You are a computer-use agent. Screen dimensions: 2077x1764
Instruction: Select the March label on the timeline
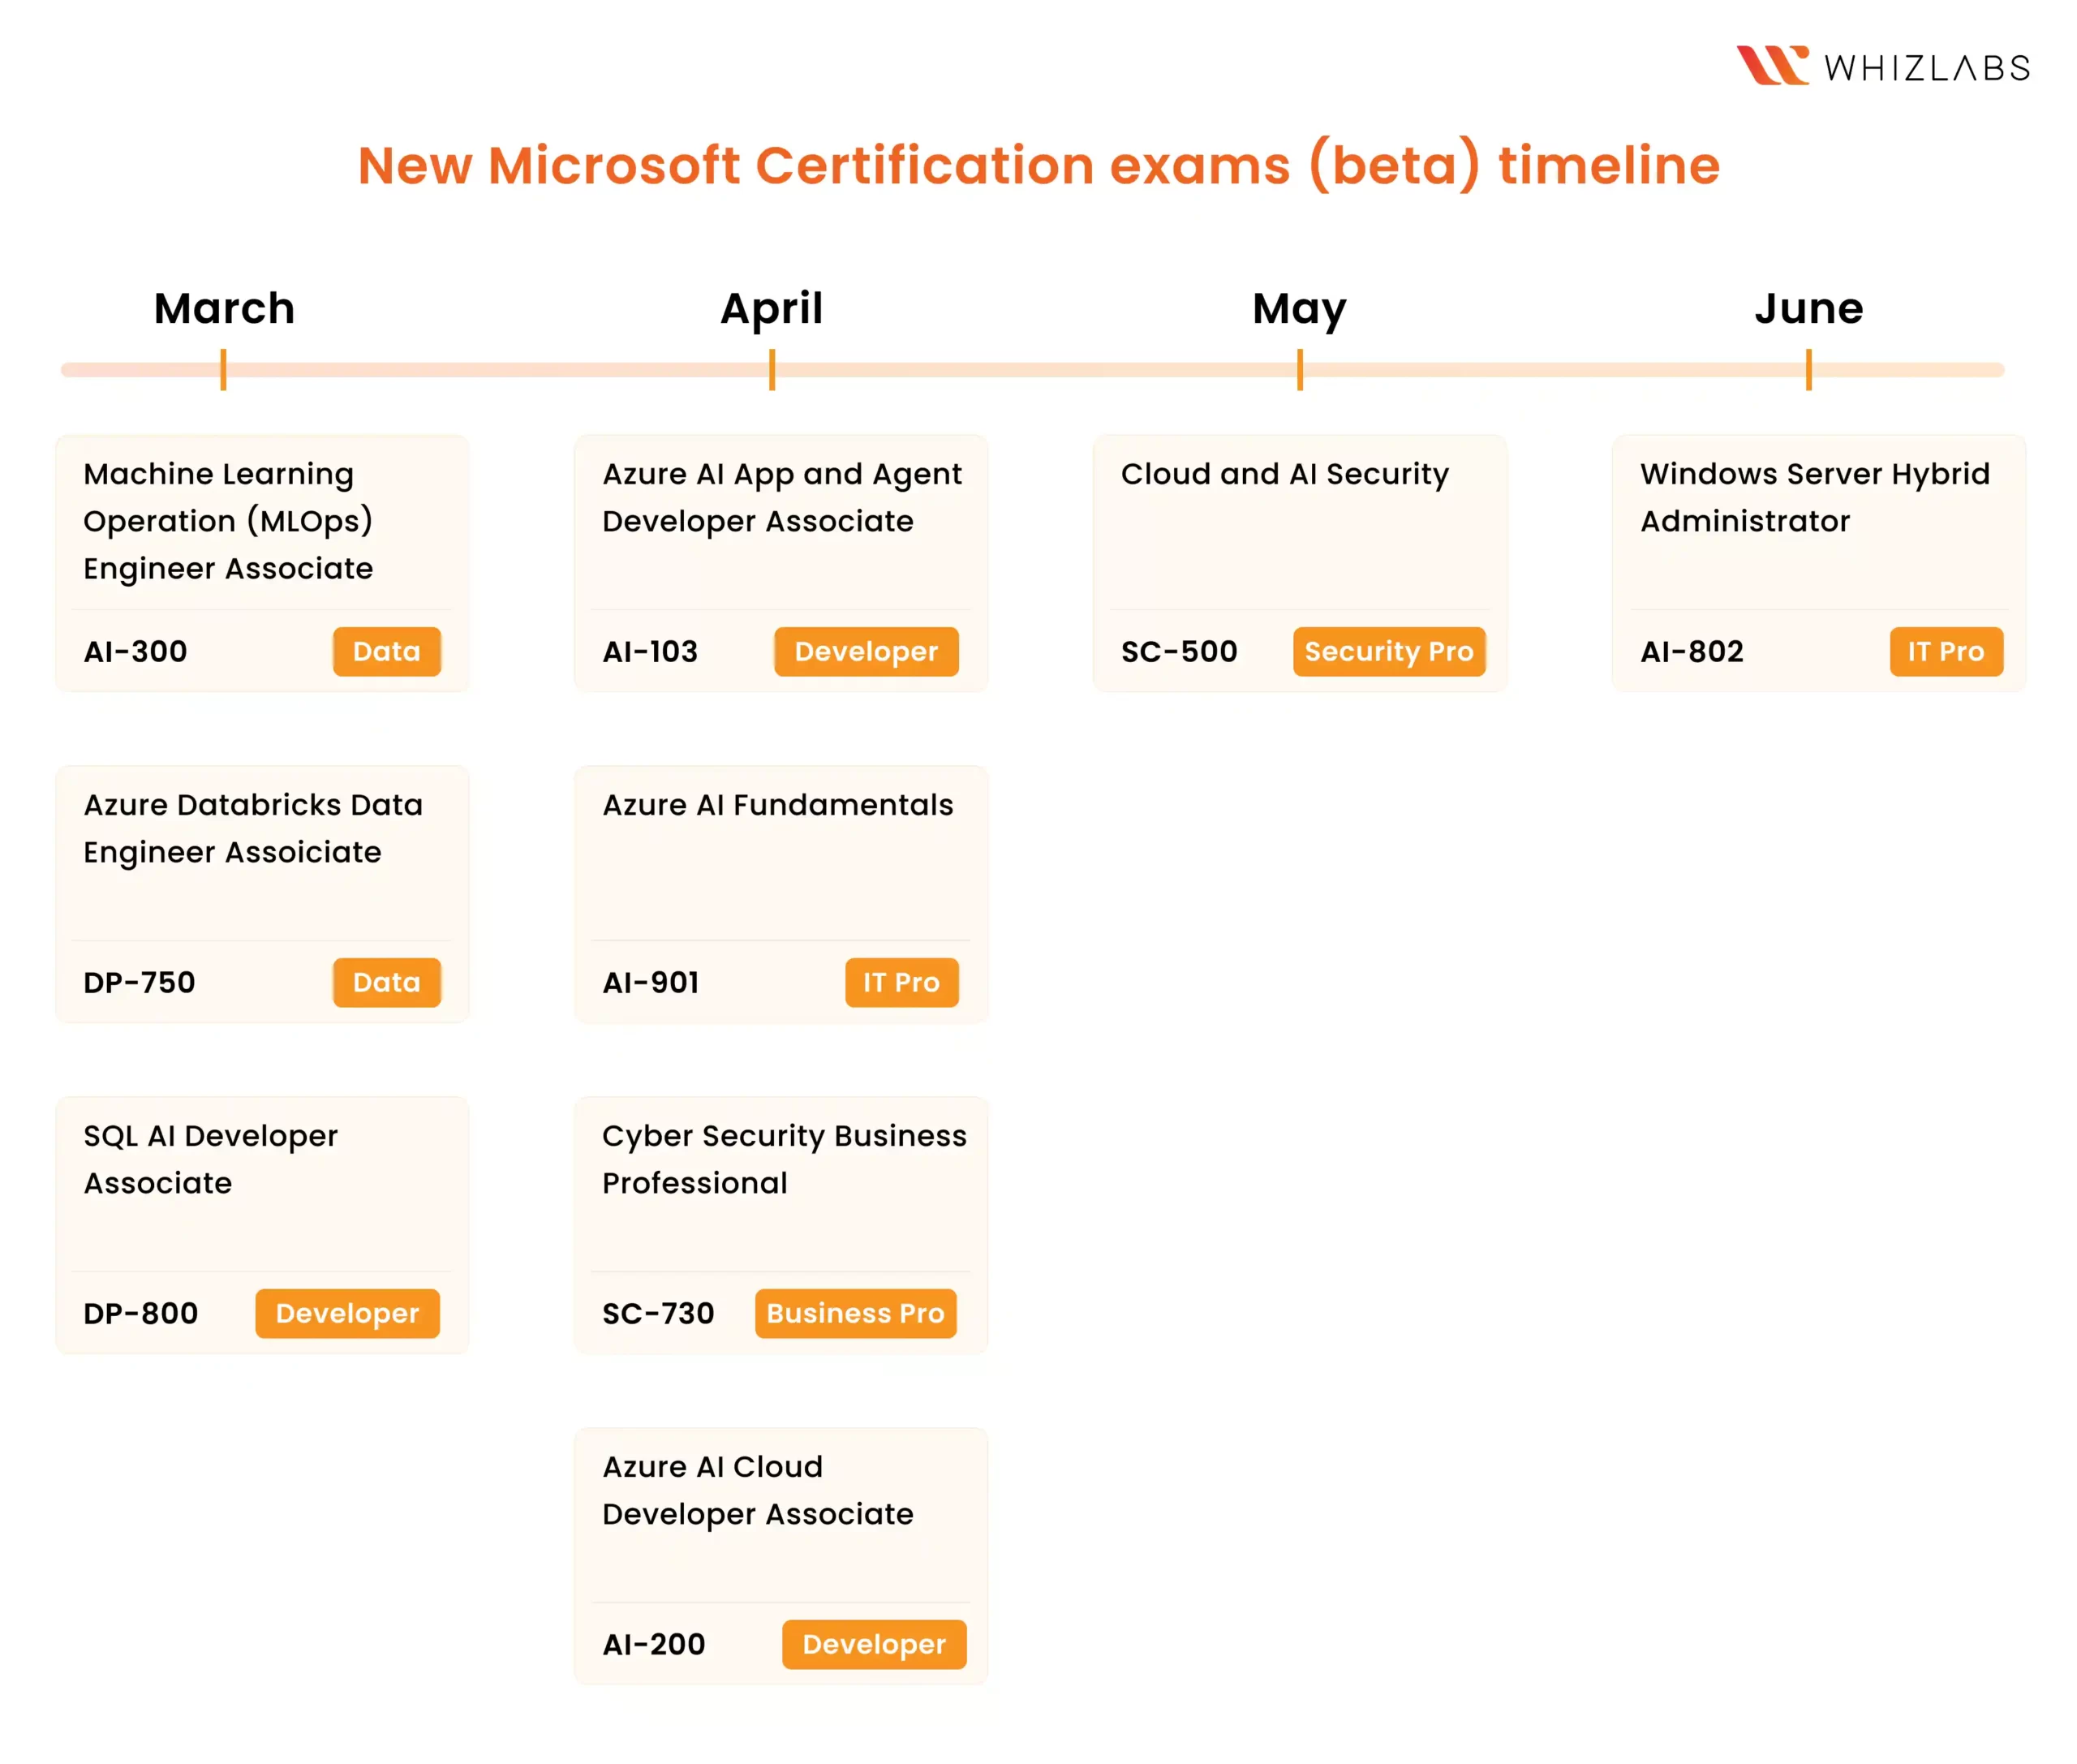tap(223, 309)
